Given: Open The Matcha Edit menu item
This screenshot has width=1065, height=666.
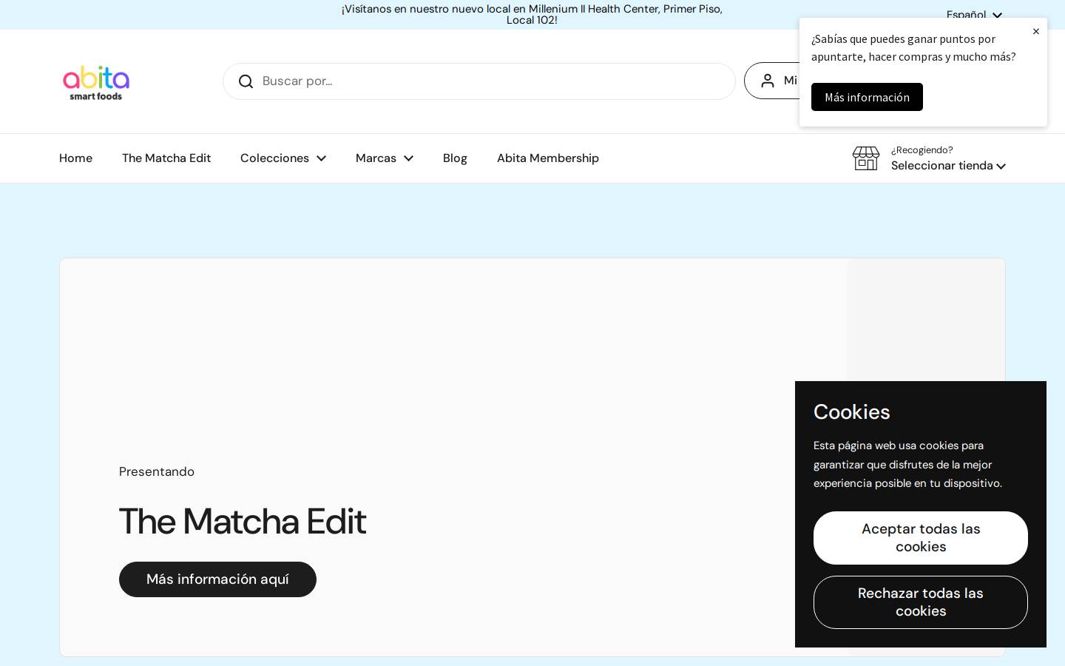Looking at the screenshot, I should tap(166, 158).
